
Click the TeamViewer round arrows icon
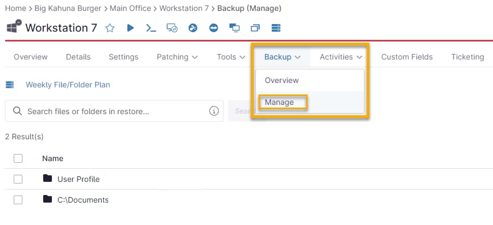click(214, 28)
